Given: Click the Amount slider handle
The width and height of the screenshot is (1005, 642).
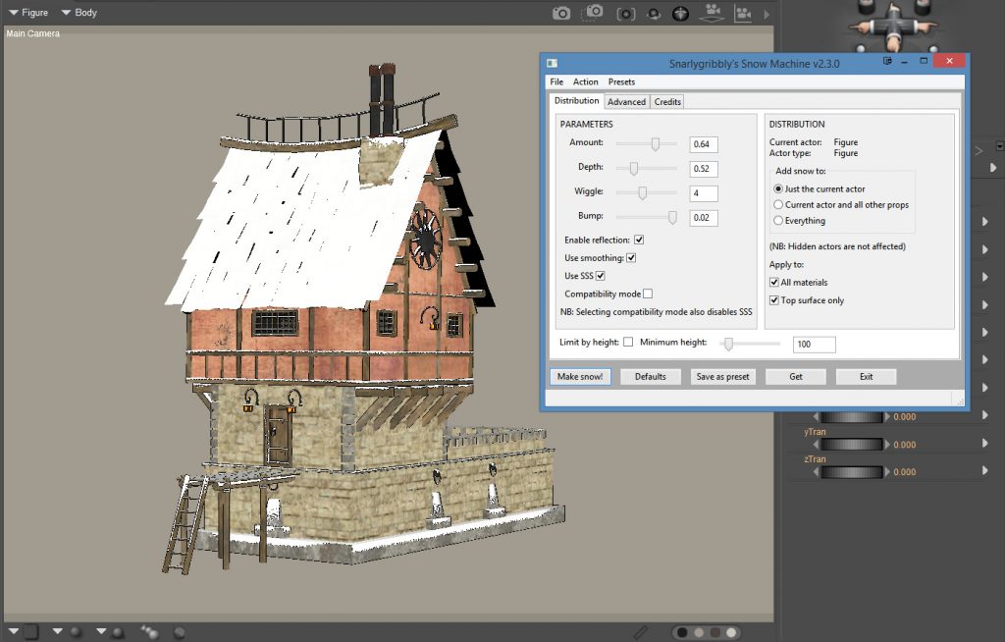Looking at the screenshot, I should [x=655, y=144].
